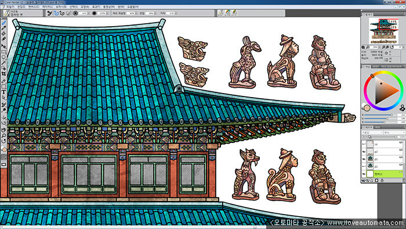The image size is (406, 229).
Task: Click the Navigator preview thumbnail
Action: click(384, 31)
